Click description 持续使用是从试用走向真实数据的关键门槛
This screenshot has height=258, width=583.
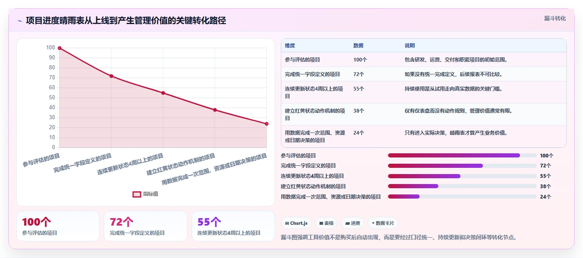(453, 89)
